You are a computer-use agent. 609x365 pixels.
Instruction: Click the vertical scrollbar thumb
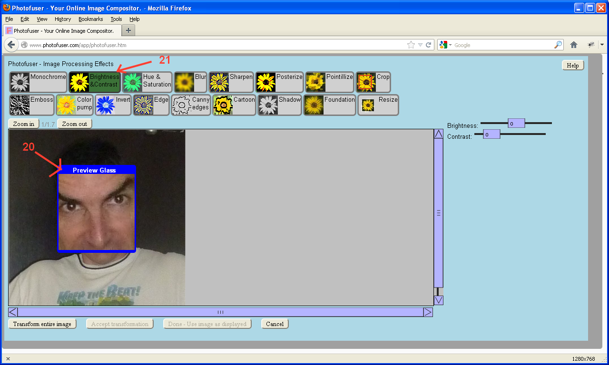point(439,213)
